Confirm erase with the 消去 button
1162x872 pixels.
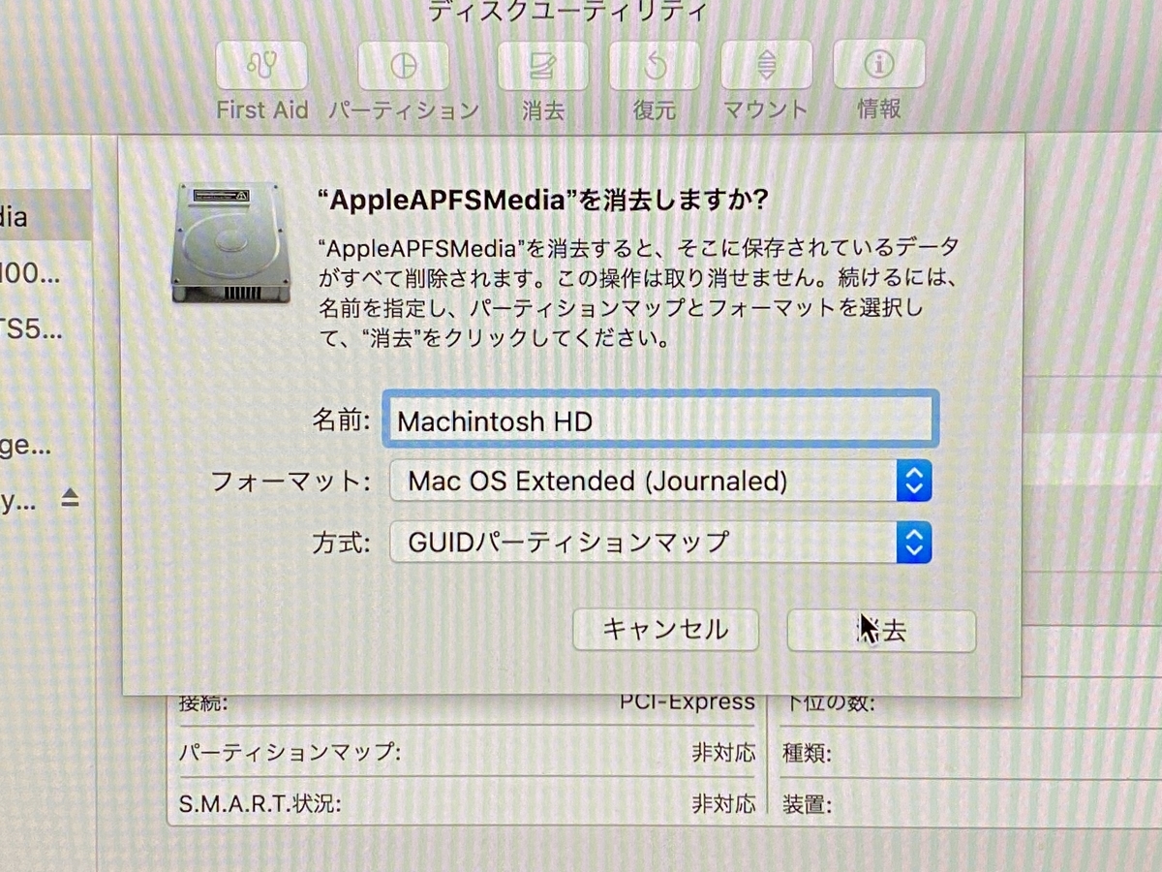coord(880,629)
